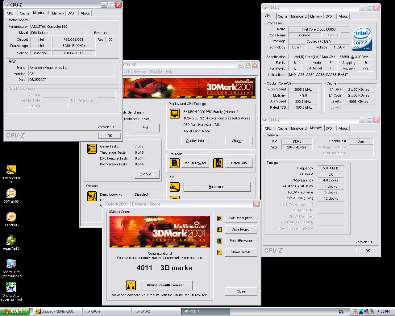
Task: Click the Pro Tools ResultBrowser icon
Action: tap(175, 163)
